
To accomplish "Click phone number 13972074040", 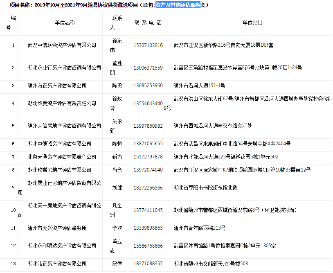I will (148, 170).
